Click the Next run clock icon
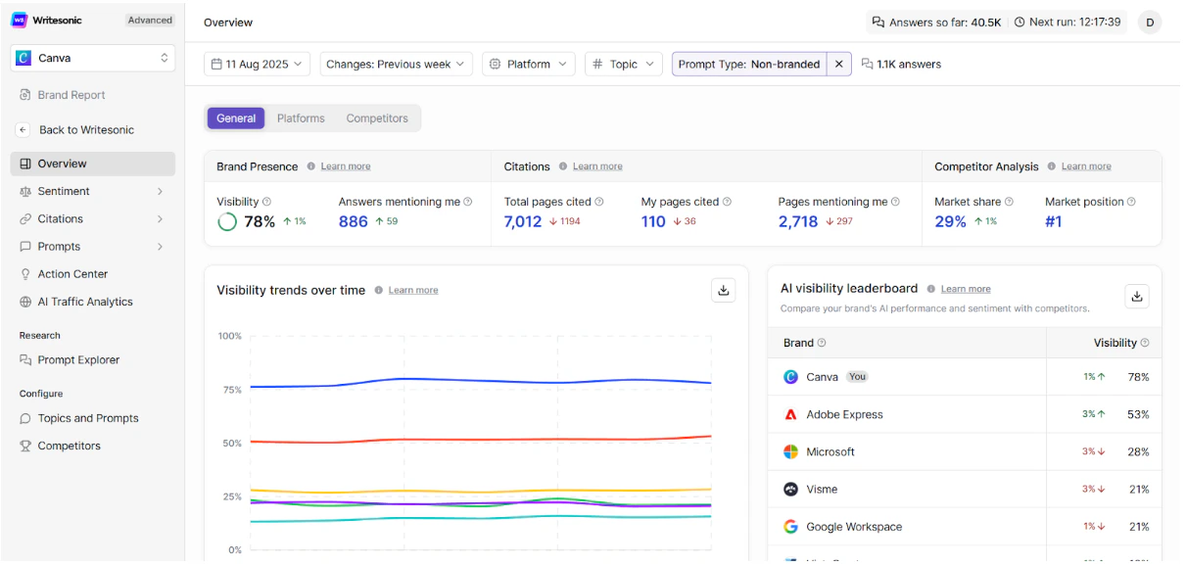 [1020, 22]
